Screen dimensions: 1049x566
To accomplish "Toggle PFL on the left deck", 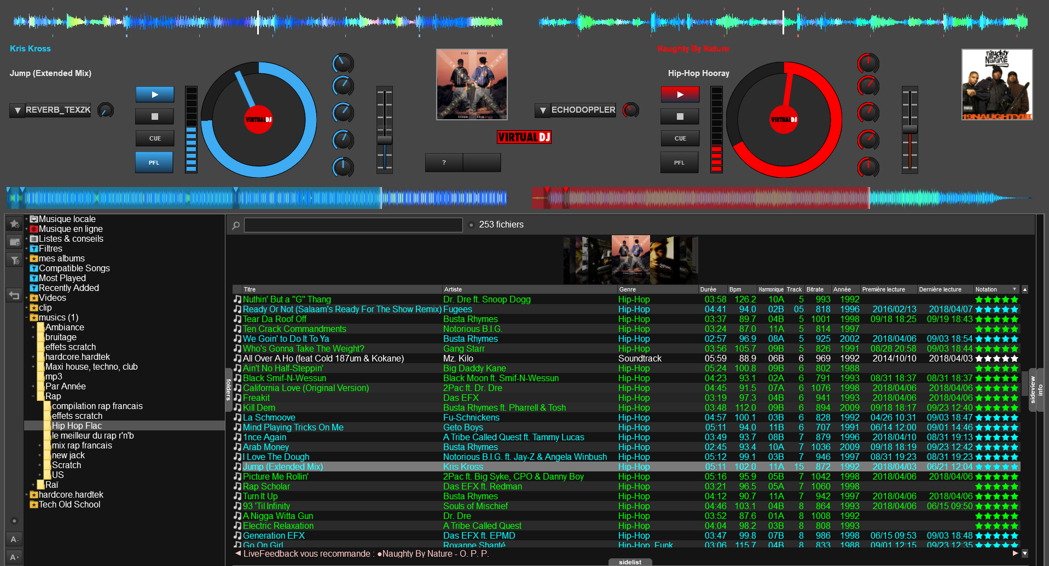I will click(x=154, y=162).
